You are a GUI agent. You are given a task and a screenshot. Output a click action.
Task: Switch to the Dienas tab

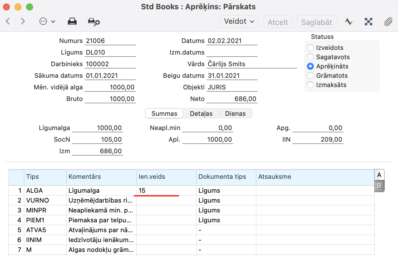[235, 114]
